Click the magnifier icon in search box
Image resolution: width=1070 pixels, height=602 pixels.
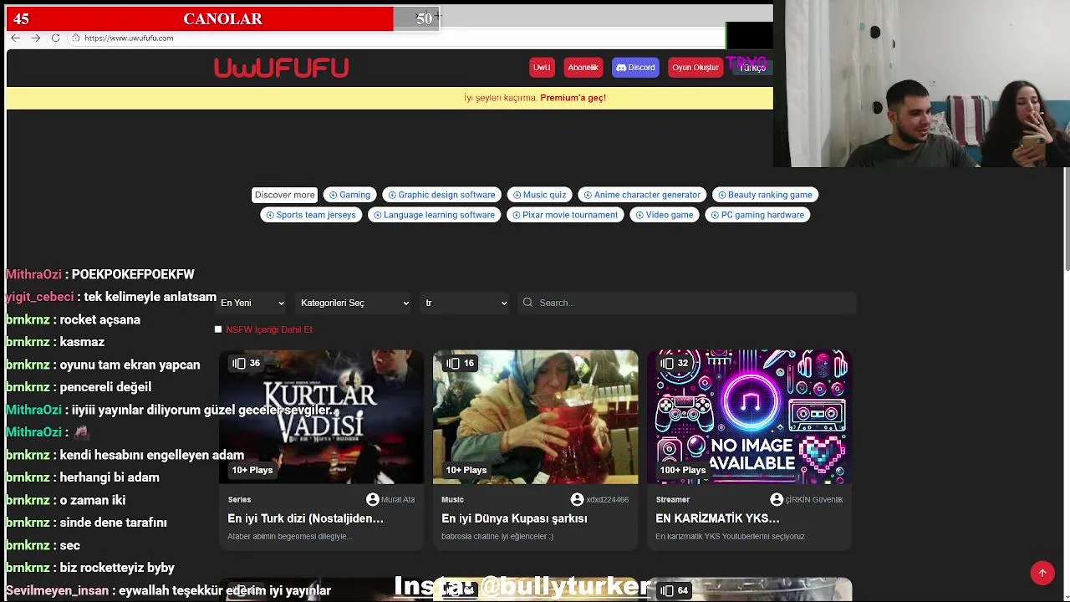tap(527, 303)
